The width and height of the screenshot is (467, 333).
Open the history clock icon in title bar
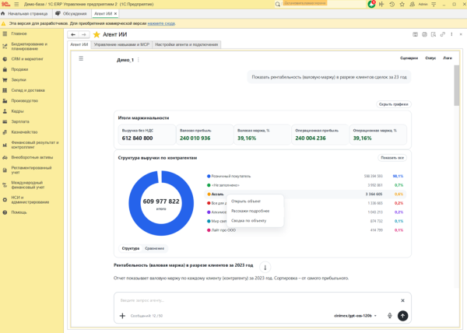[x=392, y=5]
